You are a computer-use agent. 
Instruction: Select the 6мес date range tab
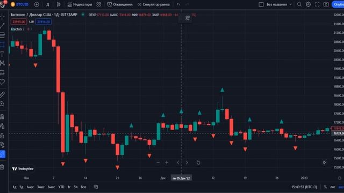(52, 187)
